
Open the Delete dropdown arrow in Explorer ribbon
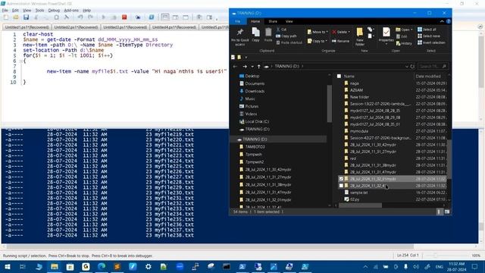349,32
